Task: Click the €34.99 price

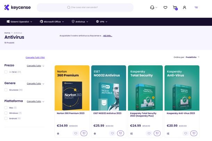Action: (x=62, y=126)
